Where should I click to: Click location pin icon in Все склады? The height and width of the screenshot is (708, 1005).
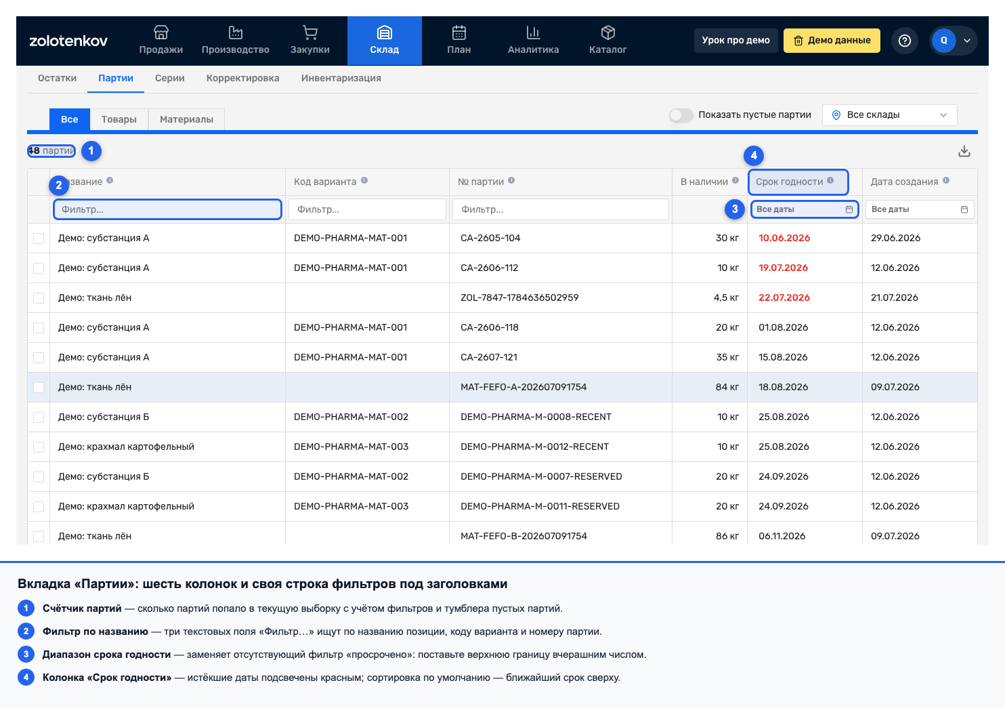pyautogui.click(x=836, y=115)
